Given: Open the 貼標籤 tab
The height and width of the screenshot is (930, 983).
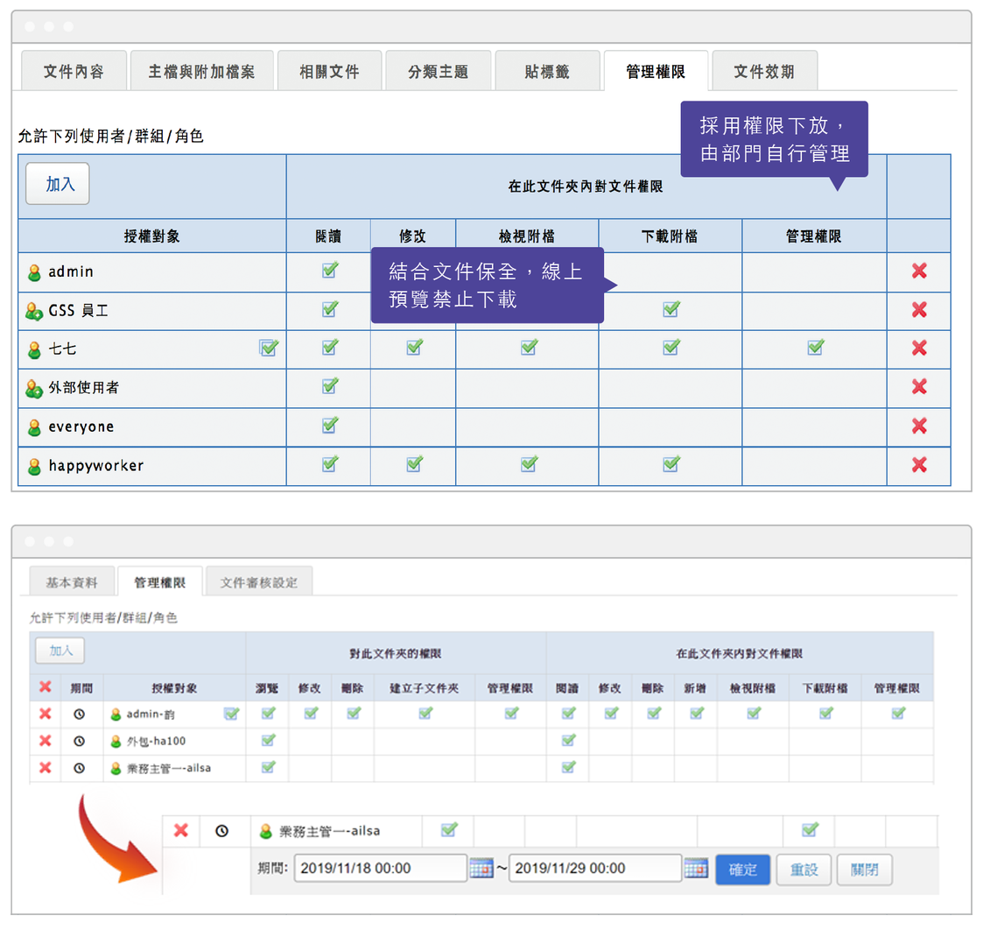Looking at the screenshot, I should [x=547, y=72].
